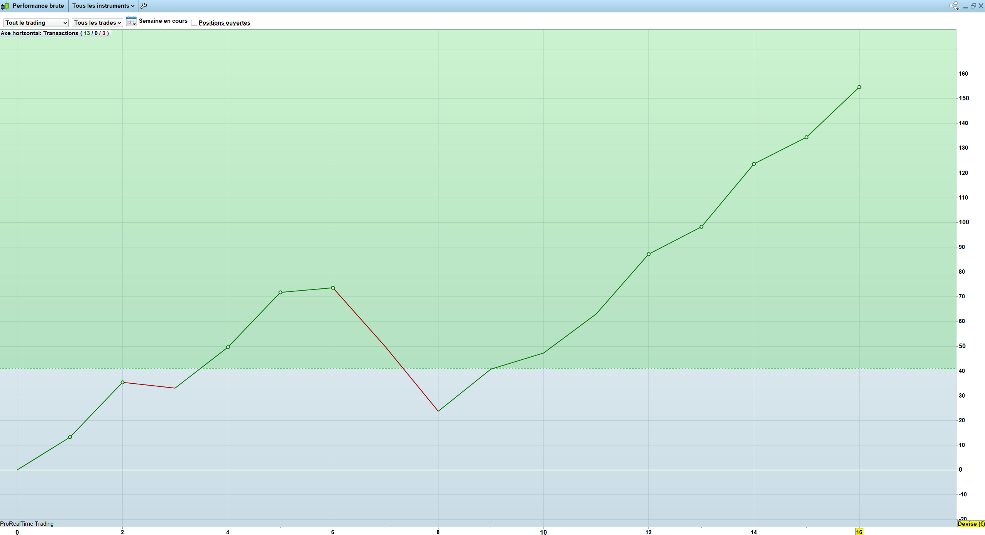Click the share icon in title bar
Image resolution: width=985 pixels, height=535 pixels.
click(x=954, y=6)
